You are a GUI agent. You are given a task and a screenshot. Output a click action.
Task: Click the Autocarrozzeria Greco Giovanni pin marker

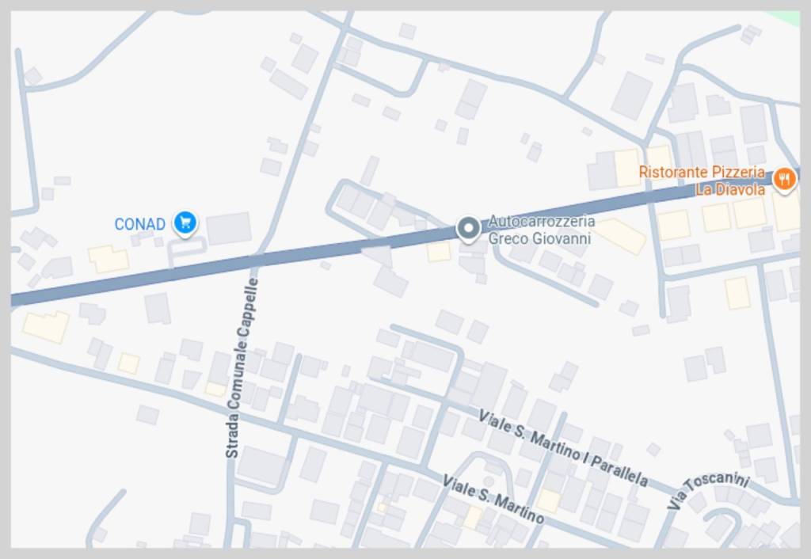[469, 229]
